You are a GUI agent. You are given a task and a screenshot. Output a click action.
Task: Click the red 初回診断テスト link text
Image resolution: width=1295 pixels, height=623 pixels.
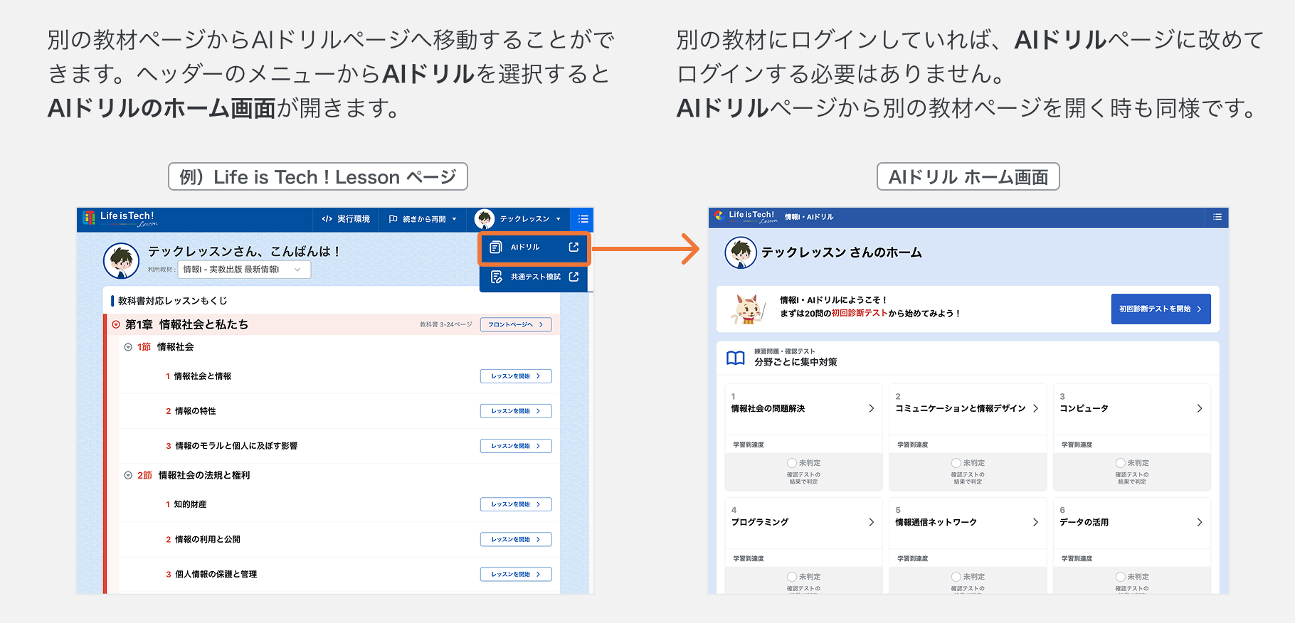point(860,313)
